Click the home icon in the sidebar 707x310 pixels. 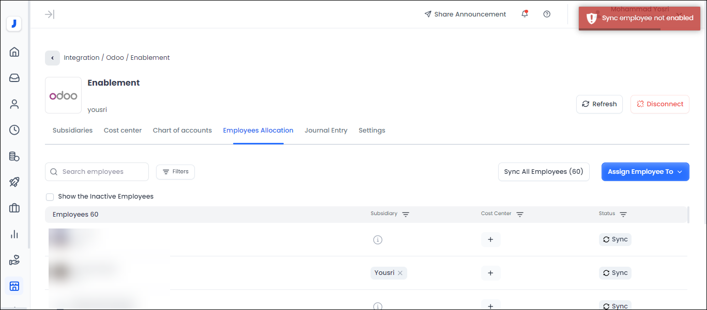14,52
